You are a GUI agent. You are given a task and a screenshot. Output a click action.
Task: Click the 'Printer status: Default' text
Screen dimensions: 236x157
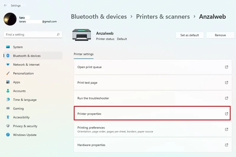(x=112, y=39)
